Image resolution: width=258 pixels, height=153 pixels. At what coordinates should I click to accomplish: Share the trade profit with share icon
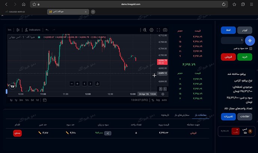click(108, 133)
